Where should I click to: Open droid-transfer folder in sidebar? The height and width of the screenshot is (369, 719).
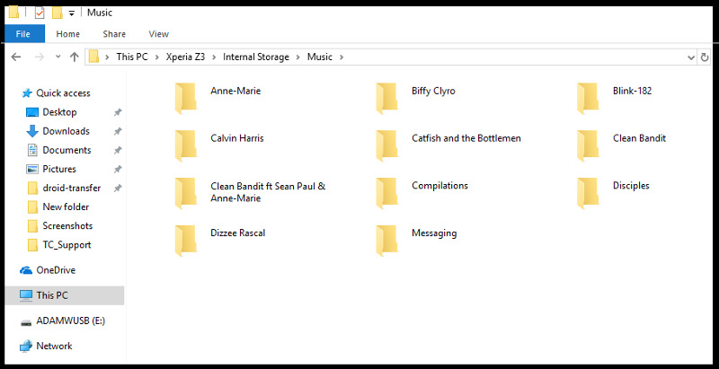point(72,189)
